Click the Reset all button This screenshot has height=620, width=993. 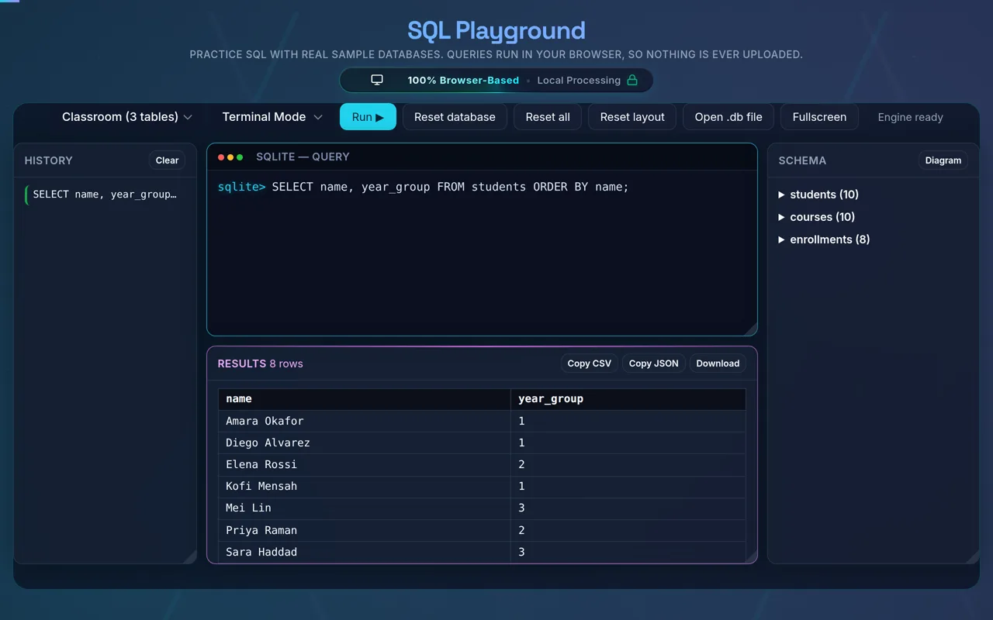click(x=548, y=117)
